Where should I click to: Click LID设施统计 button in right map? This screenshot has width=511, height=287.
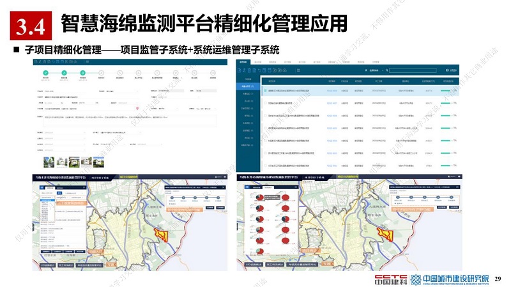(x=255, y=265)
